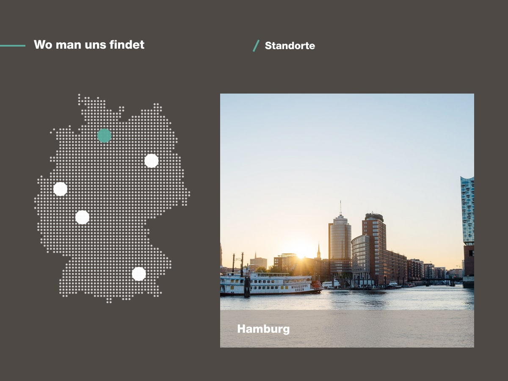Pick the westernmost white location dot on the map
The width and height of the screenshot is (508, 381).
coord(60,189)
